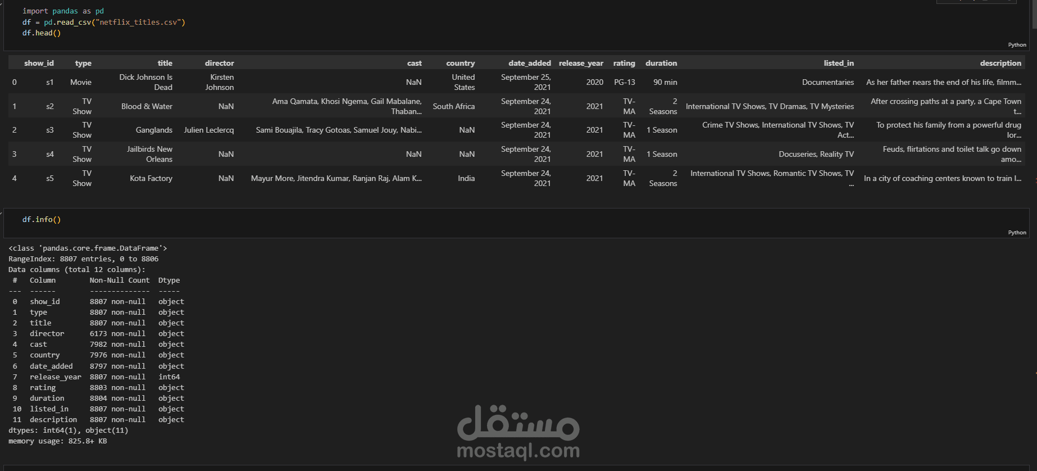
Task: Click the 'cast' column header in the table
Action: tap(415, 64)
